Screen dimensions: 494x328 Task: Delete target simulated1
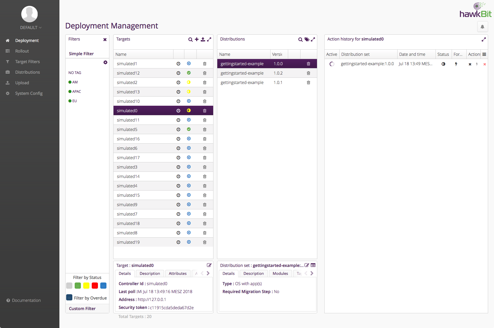pos(205,64)
